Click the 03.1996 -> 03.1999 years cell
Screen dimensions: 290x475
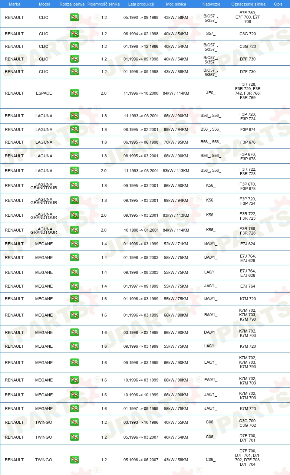point(141,332)
